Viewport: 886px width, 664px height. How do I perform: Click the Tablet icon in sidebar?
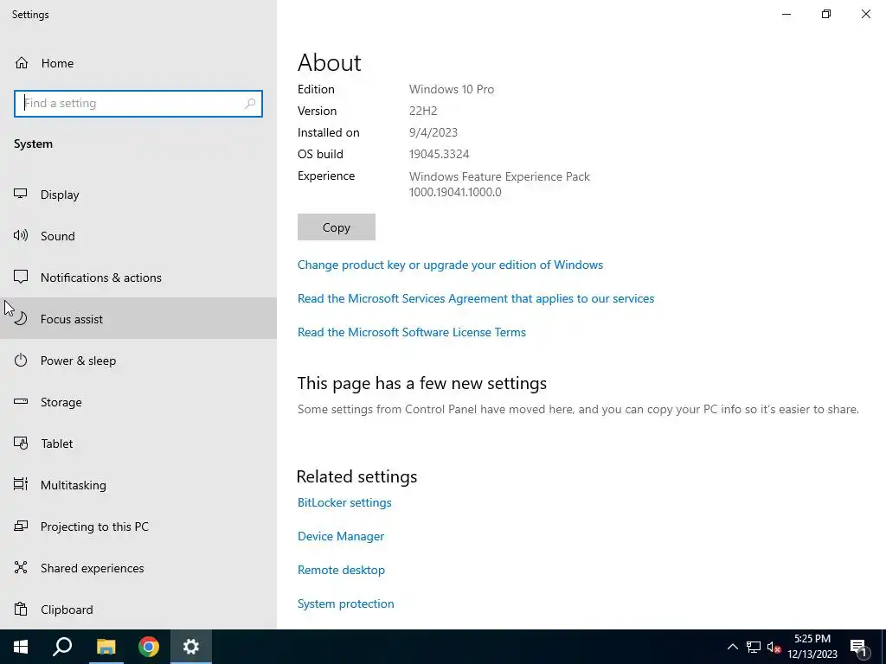pos(21,444)
